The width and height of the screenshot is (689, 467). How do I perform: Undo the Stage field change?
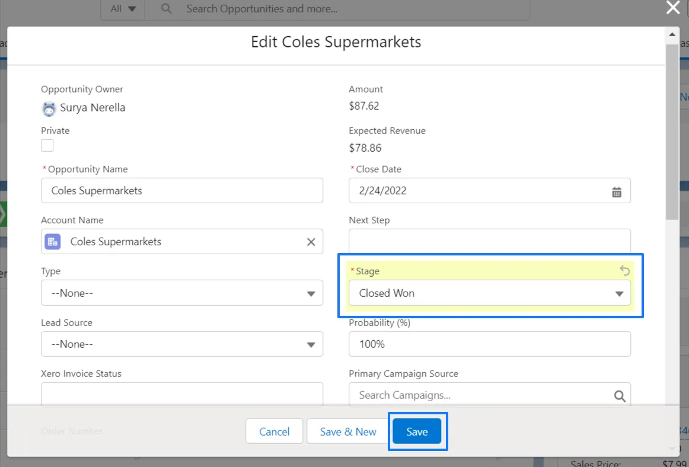pos(624,271)
